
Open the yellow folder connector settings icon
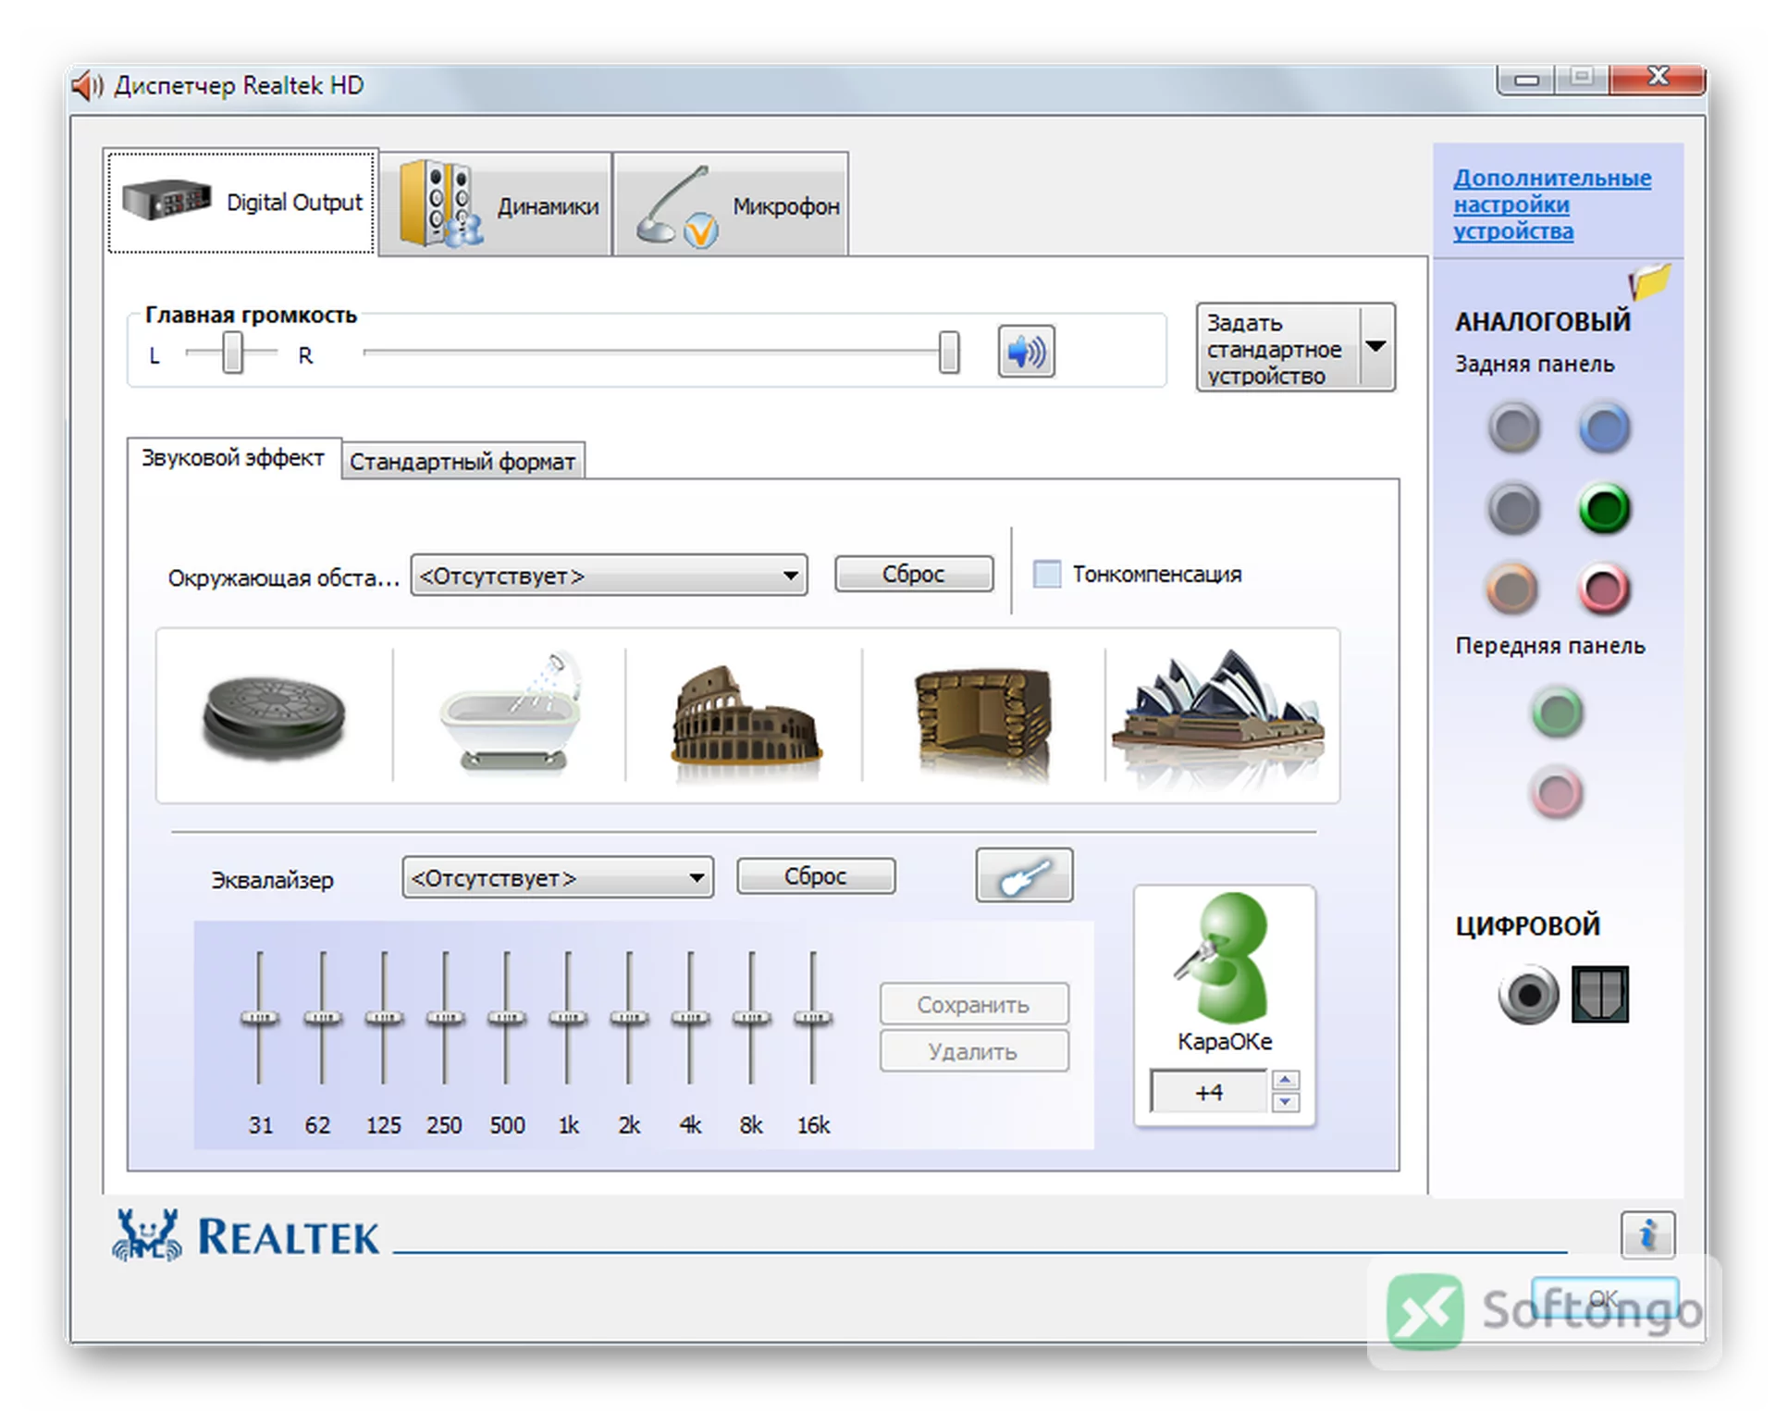[x=1649, y=281]
